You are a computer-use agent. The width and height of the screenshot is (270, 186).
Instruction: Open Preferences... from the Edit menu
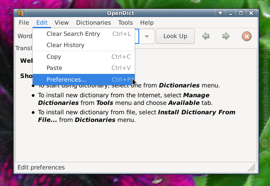click(x=84, y=79)
